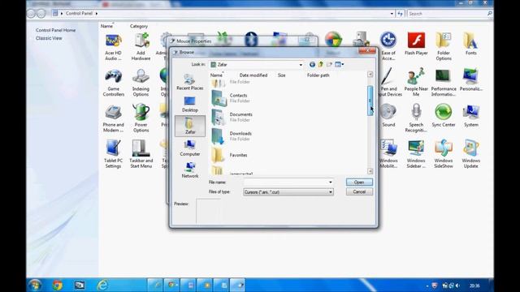520x292 pixels.
Task: Open Ease of Access Center
Action: click(388, 47)
